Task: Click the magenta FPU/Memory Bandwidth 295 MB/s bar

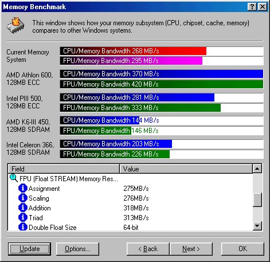Action: coord(131,61)
